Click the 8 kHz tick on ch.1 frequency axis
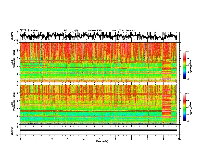This screenshot has height=156, width=202. 18,50
